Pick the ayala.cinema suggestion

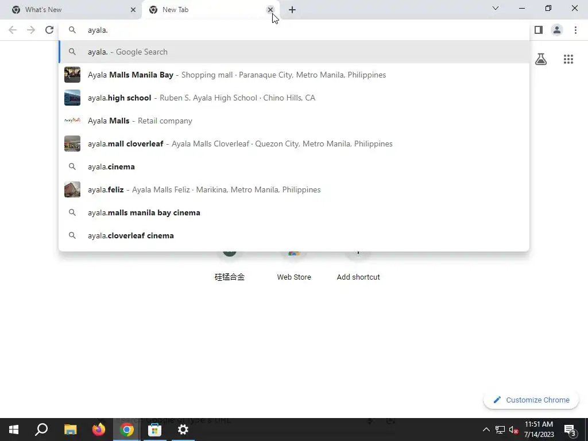(x=294, y=167)
